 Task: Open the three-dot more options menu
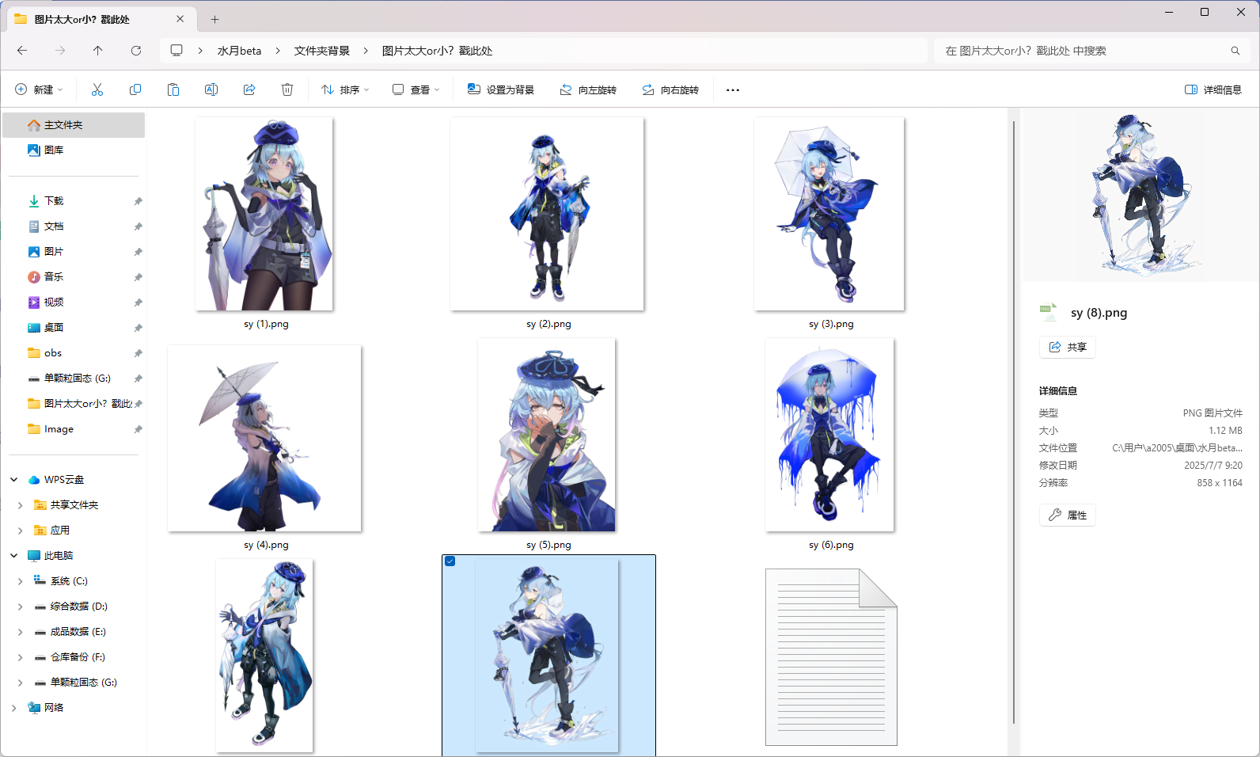click(733, 89)
